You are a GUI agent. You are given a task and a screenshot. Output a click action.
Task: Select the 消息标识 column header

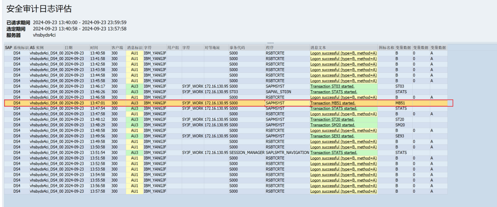135,47
